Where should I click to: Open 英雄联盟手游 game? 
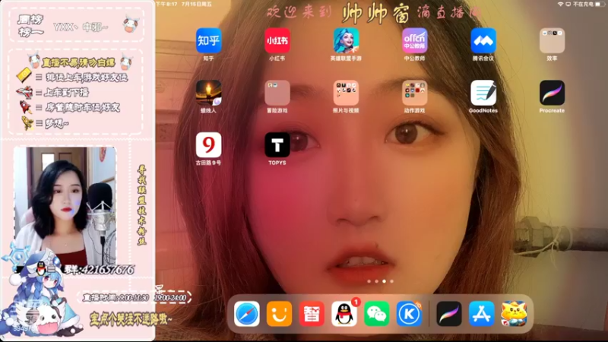click(x=346, y=40)
